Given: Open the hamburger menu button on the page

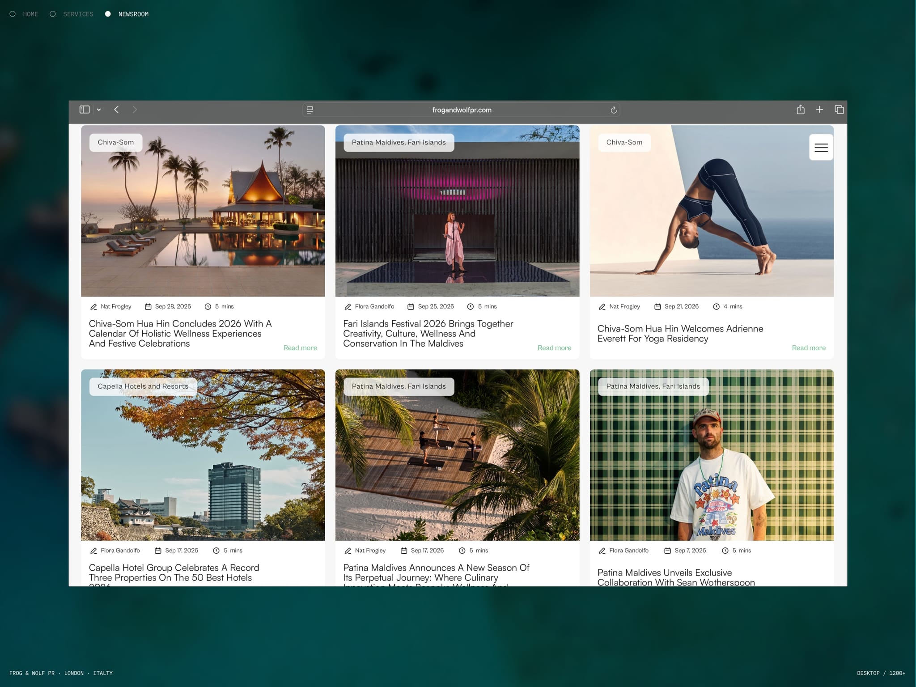Looking at the screenshot, I should tap(821, 147).
